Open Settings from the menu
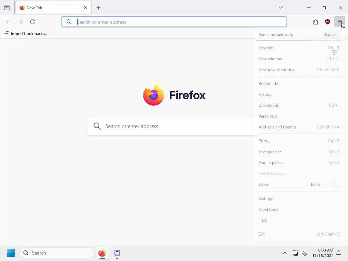Viewport: 348px width, 261px height. [299, 198]
